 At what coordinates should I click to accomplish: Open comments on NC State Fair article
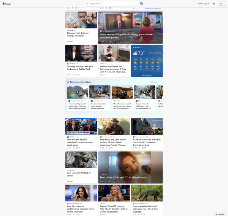click(144, 148)
